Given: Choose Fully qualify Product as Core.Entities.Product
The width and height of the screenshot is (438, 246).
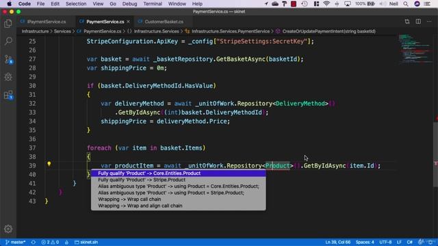Looking at the screenshot, I should [179, 173].
